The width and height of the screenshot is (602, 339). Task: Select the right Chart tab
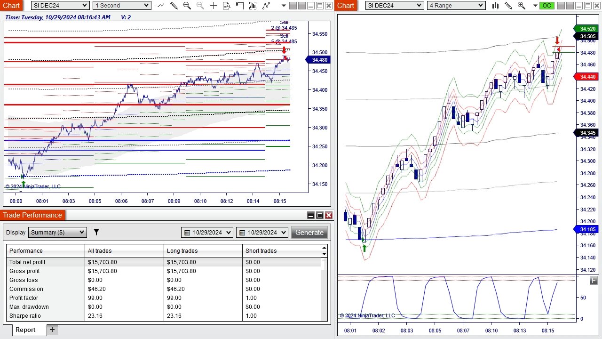pyautogui.click(x=346, y=5)
